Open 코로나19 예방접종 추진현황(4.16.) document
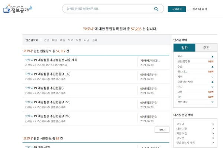223x148 pixels. click(x=48, y=74)
